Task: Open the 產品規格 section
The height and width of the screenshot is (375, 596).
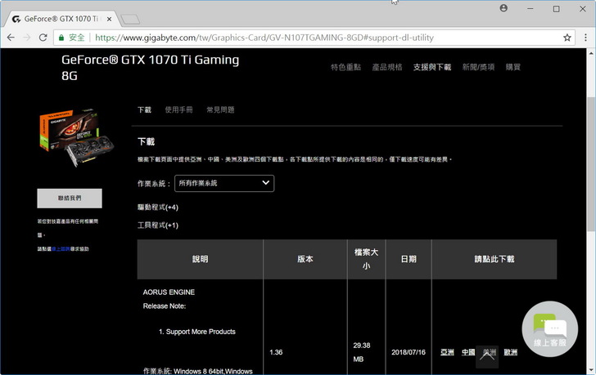Action: tap(387, 67)
